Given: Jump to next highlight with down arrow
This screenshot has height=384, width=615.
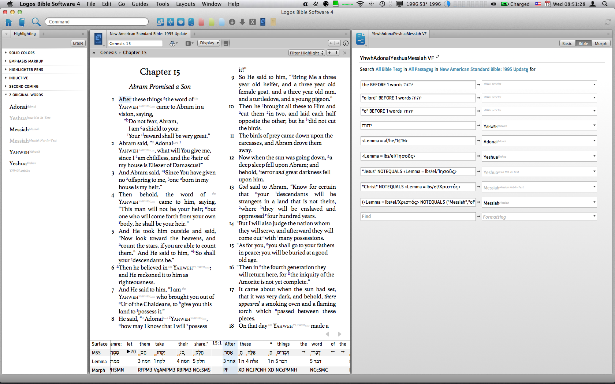Looking at the screenshot, I should pyautogui.click(x=336, y=53).
